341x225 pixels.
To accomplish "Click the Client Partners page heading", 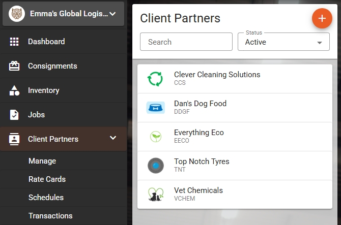I will pyautogui.click(x=180, y=18).
